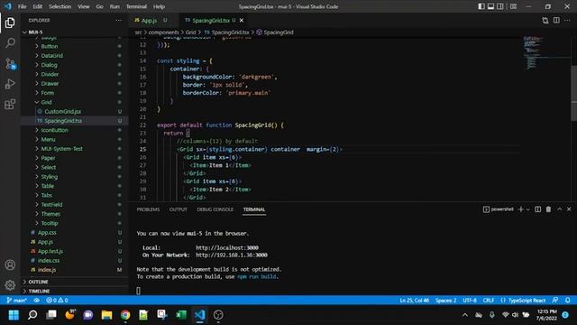
Task: Toggle primary sidebar layout button
Action: click(x=481, y=6)
